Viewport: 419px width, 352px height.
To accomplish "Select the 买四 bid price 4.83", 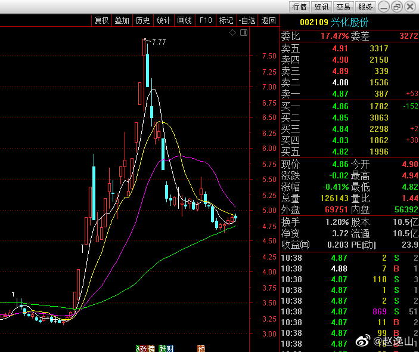I will click(x=340, y=140).
